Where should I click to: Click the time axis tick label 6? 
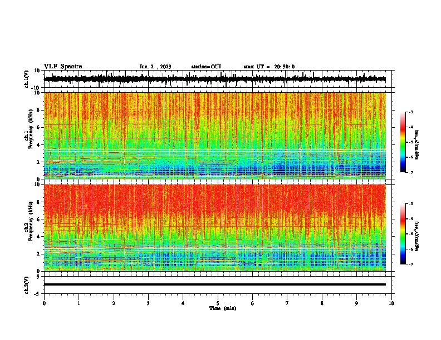[253, 303]
